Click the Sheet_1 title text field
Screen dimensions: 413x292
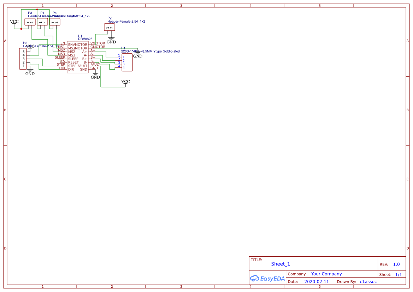click(x=281, y=264)
